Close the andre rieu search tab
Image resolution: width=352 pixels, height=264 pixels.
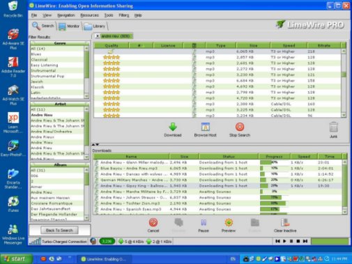[x=98, y=36]
